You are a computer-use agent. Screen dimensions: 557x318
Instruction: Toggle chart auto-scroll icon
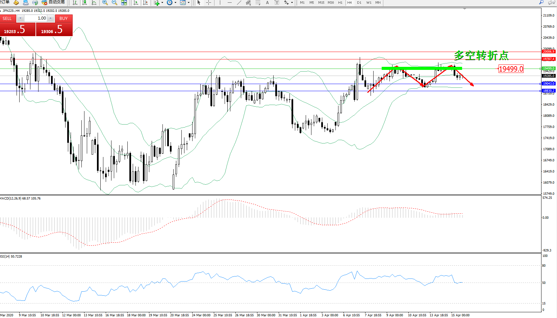136,3
